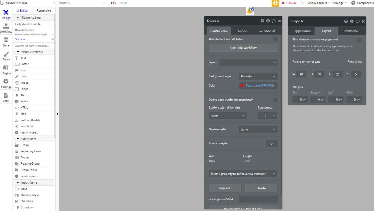This screenshot has width=374, height=211.
Task: Open the 4 issues warning link
Action: [289, 3]
